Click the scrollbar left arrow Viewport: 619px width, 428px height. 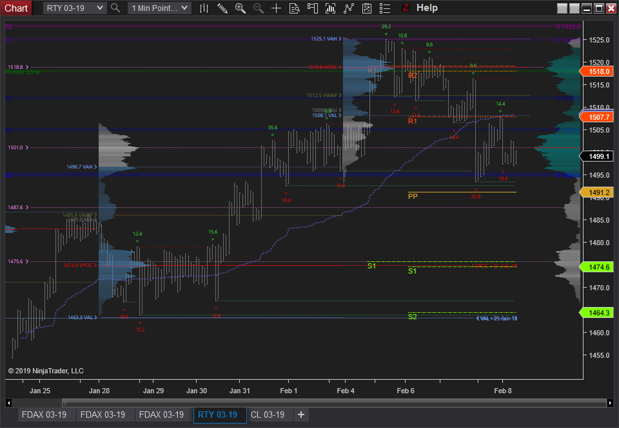[8, 403]
